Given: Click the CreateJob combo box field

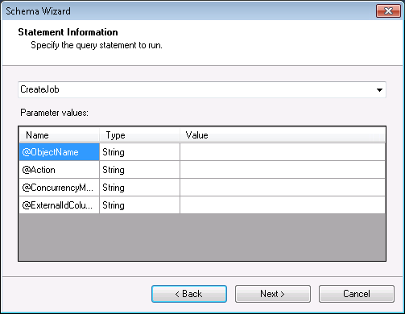Looking at the screenshot, I should click(x=202, y=89).
